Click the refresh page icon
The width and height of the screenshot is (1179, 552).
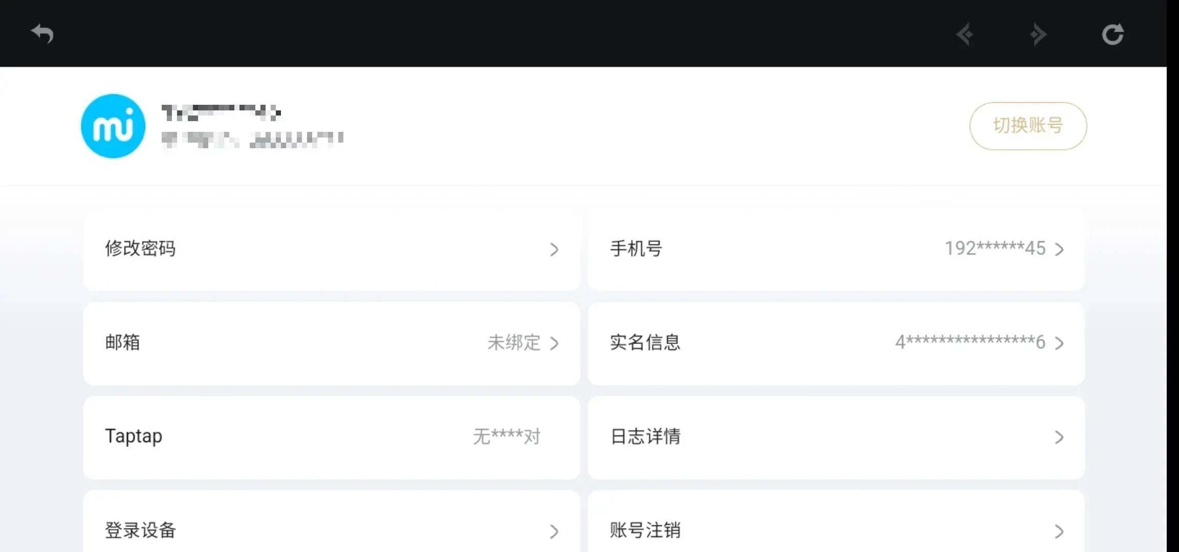[x=1112, y=34]
